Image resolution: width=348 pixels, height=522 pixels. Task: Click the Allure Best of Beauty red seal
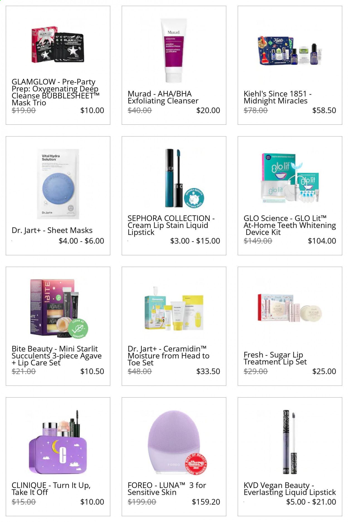click(x=196, y=464)
